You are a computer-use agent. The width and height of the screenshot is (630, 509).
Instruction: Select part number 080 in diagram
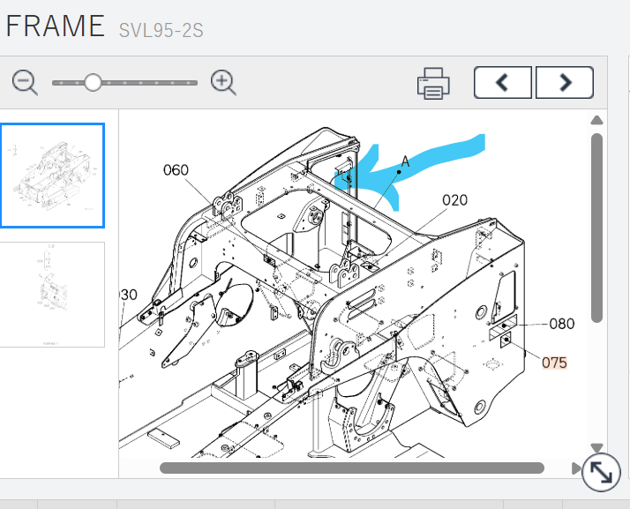561,324
